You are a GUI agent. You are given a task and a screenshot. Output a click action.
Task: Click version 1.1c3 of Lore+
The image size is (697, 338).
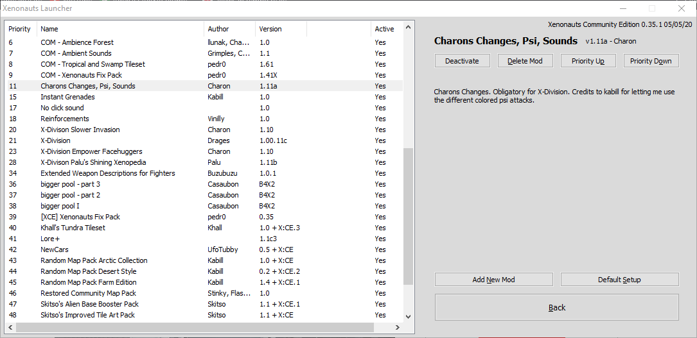(x=269, y=239)
